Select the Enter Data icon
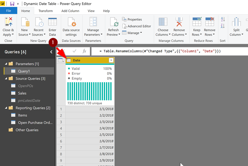The width and height of the screenshot is (248, 166). (52, 22)
